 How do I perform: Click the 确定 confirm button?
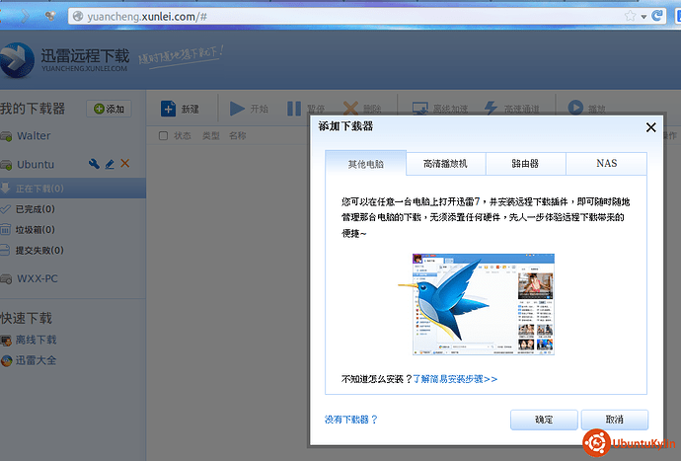544,420
